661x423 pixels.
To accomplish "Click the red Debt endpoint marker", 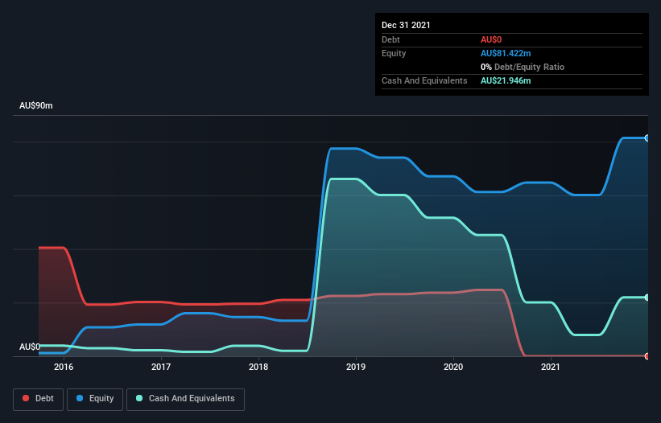I will coord(647,356).
